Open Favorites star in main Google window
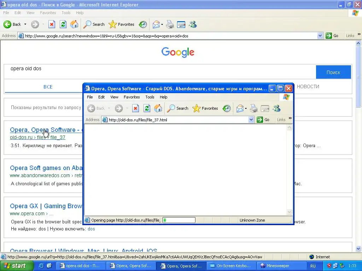This screenshot has width=362, height=271. point(122,24)
